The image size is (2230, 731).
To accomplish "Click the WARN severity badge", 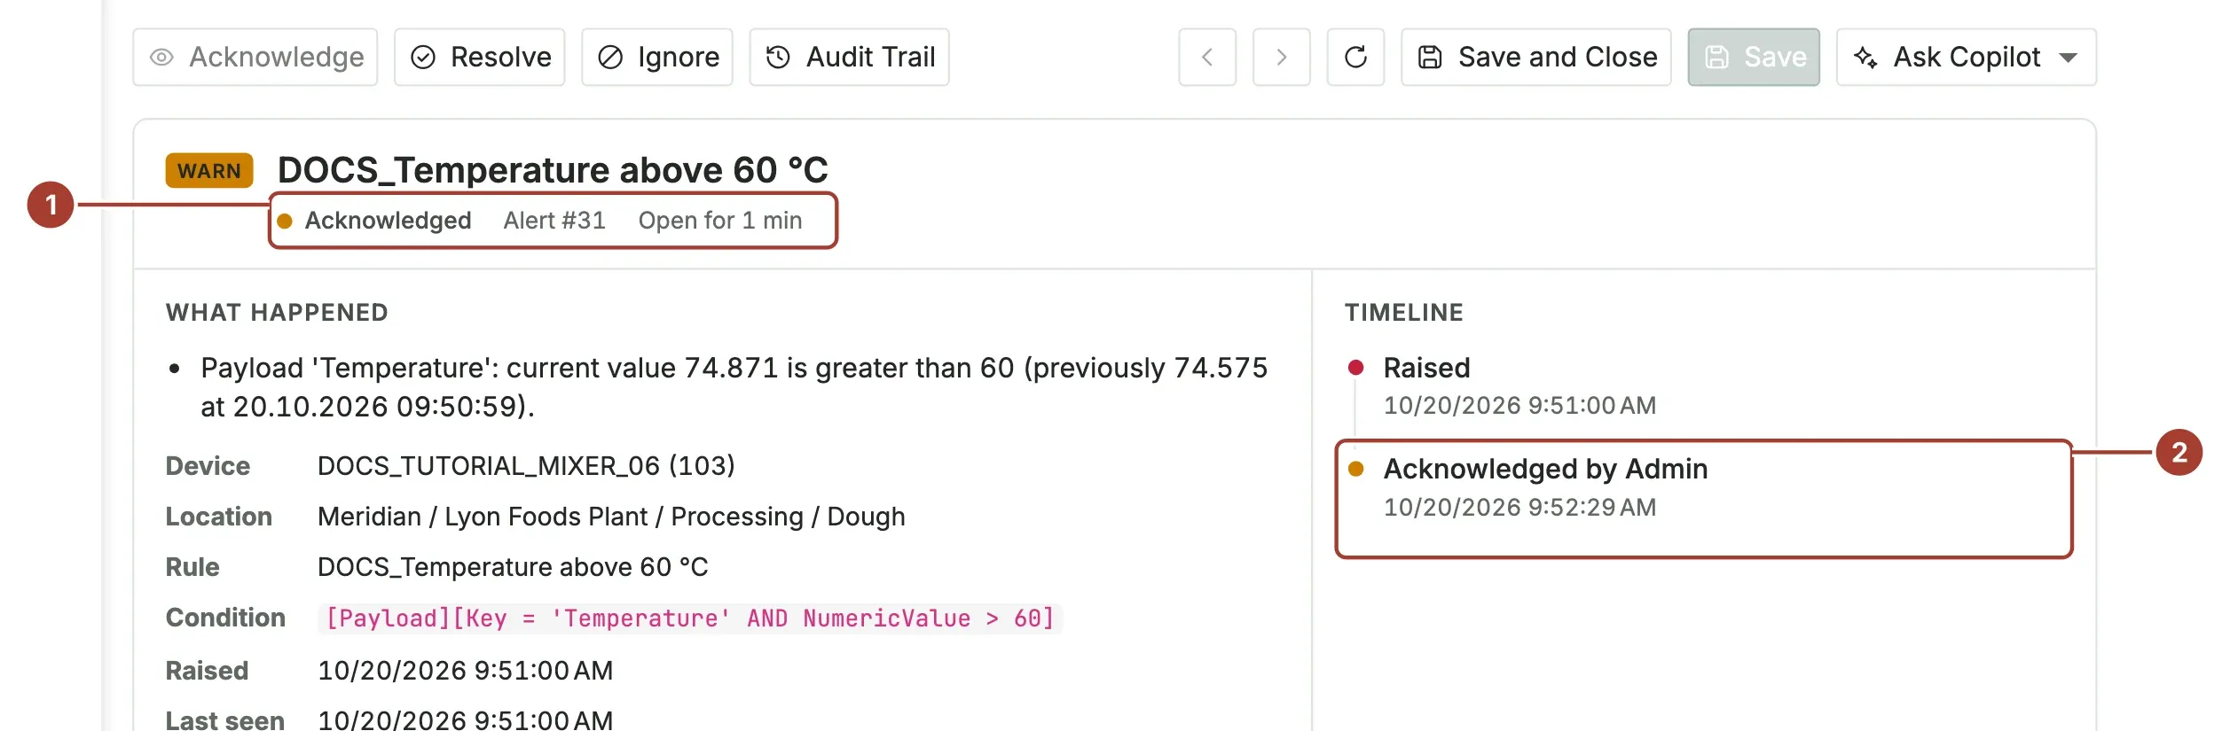I will click(209, 170).
